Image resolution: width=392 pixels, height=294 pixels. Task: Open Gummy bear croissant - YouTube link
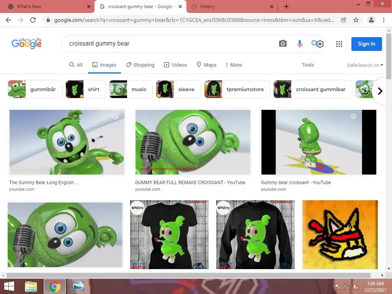coord(296,183)
